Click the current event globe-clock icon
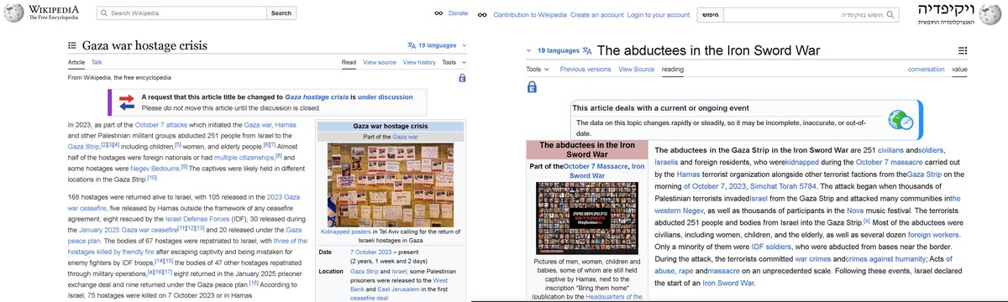The image size is (1008, 302). 900,120
